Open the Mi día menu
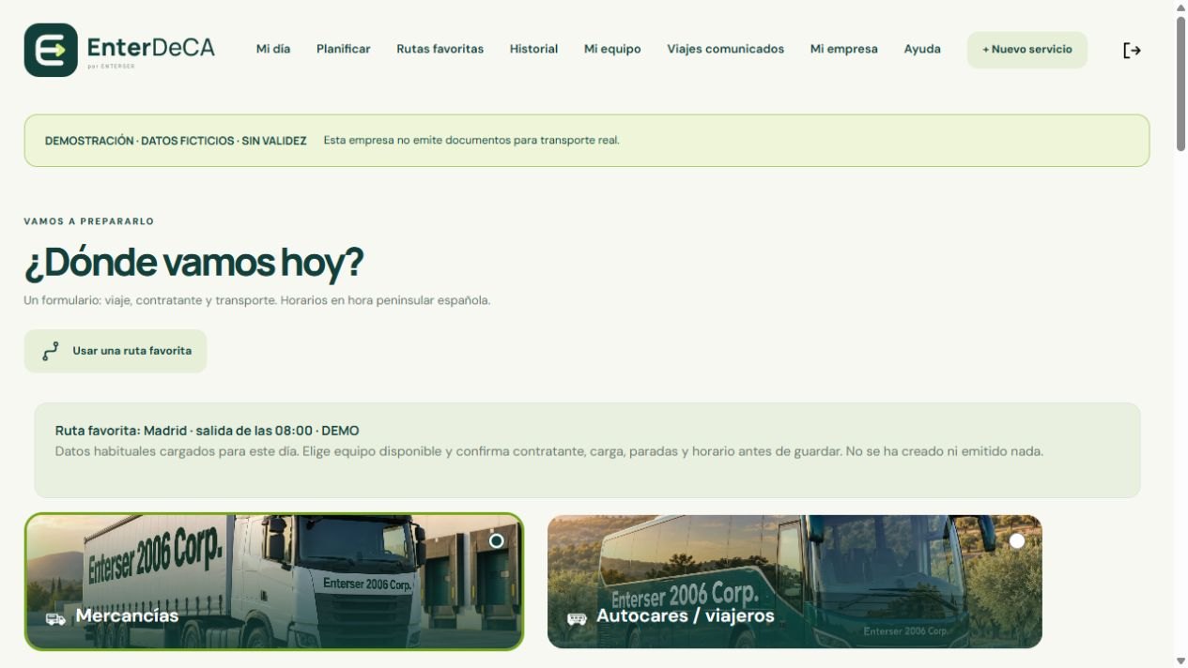The width and height of the screenshot is (1188, 668). pyautogui.click(x=273, y=49)
